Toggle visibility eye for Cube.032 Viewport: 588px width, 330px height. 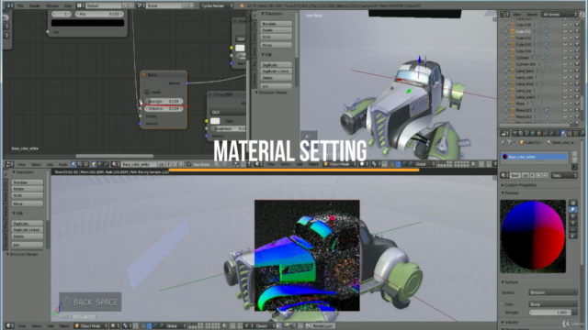(565, 38)
